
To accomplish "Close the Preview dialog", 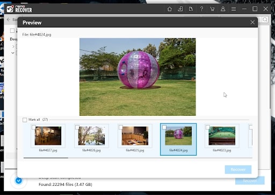I will click(252, 22).
